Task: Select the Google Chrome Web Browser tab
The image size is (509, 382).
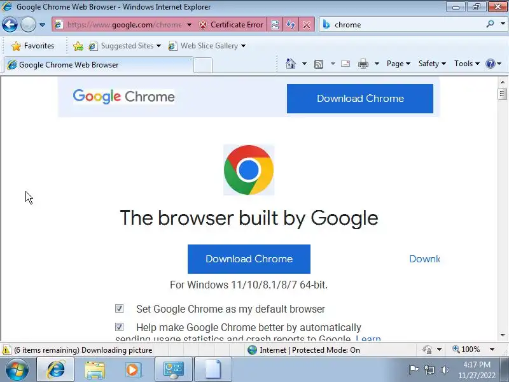Action: (x=99, y=65)
